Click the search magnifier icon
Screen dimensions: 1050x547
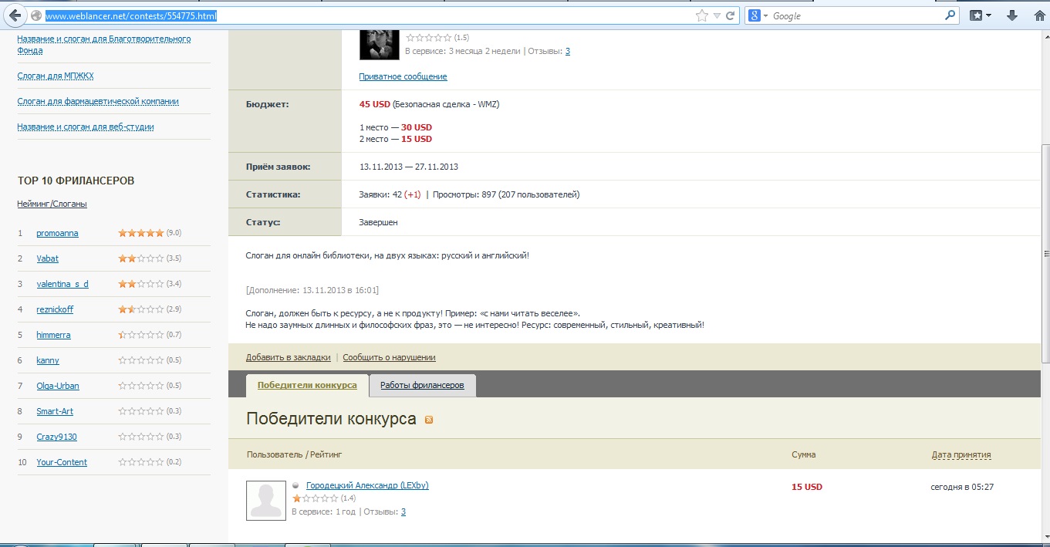tap(950, 15)
